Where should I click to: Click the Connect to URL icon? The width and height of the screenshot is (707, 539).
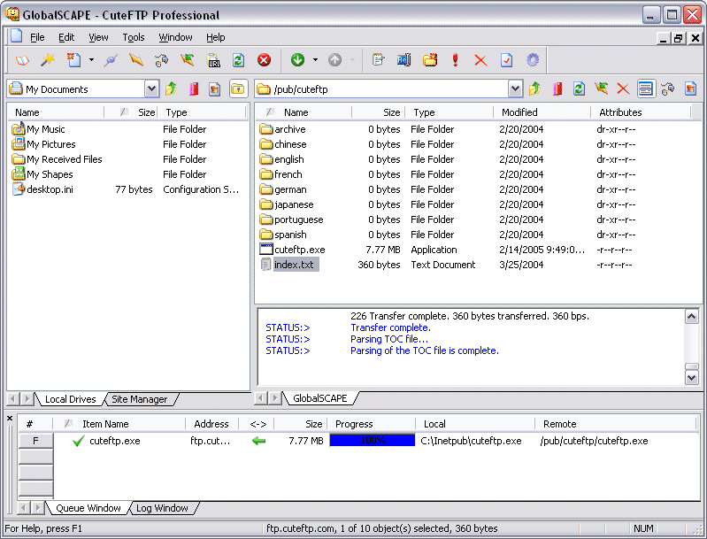(x=213, y=60)
